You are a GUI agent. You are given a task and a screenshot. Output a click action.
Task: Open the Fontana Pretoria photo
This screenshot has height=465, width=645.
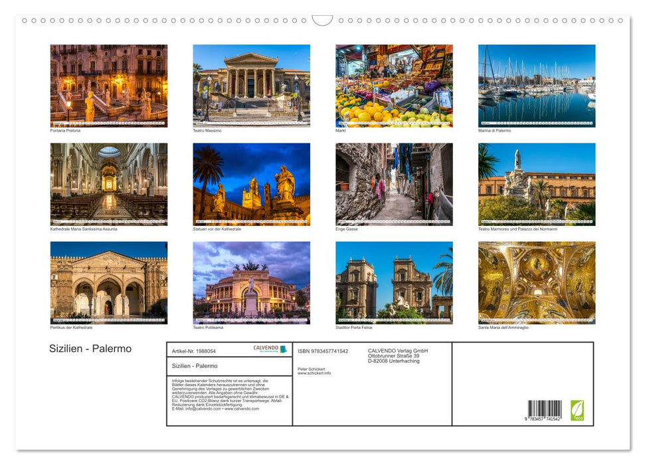coord(109,86)
